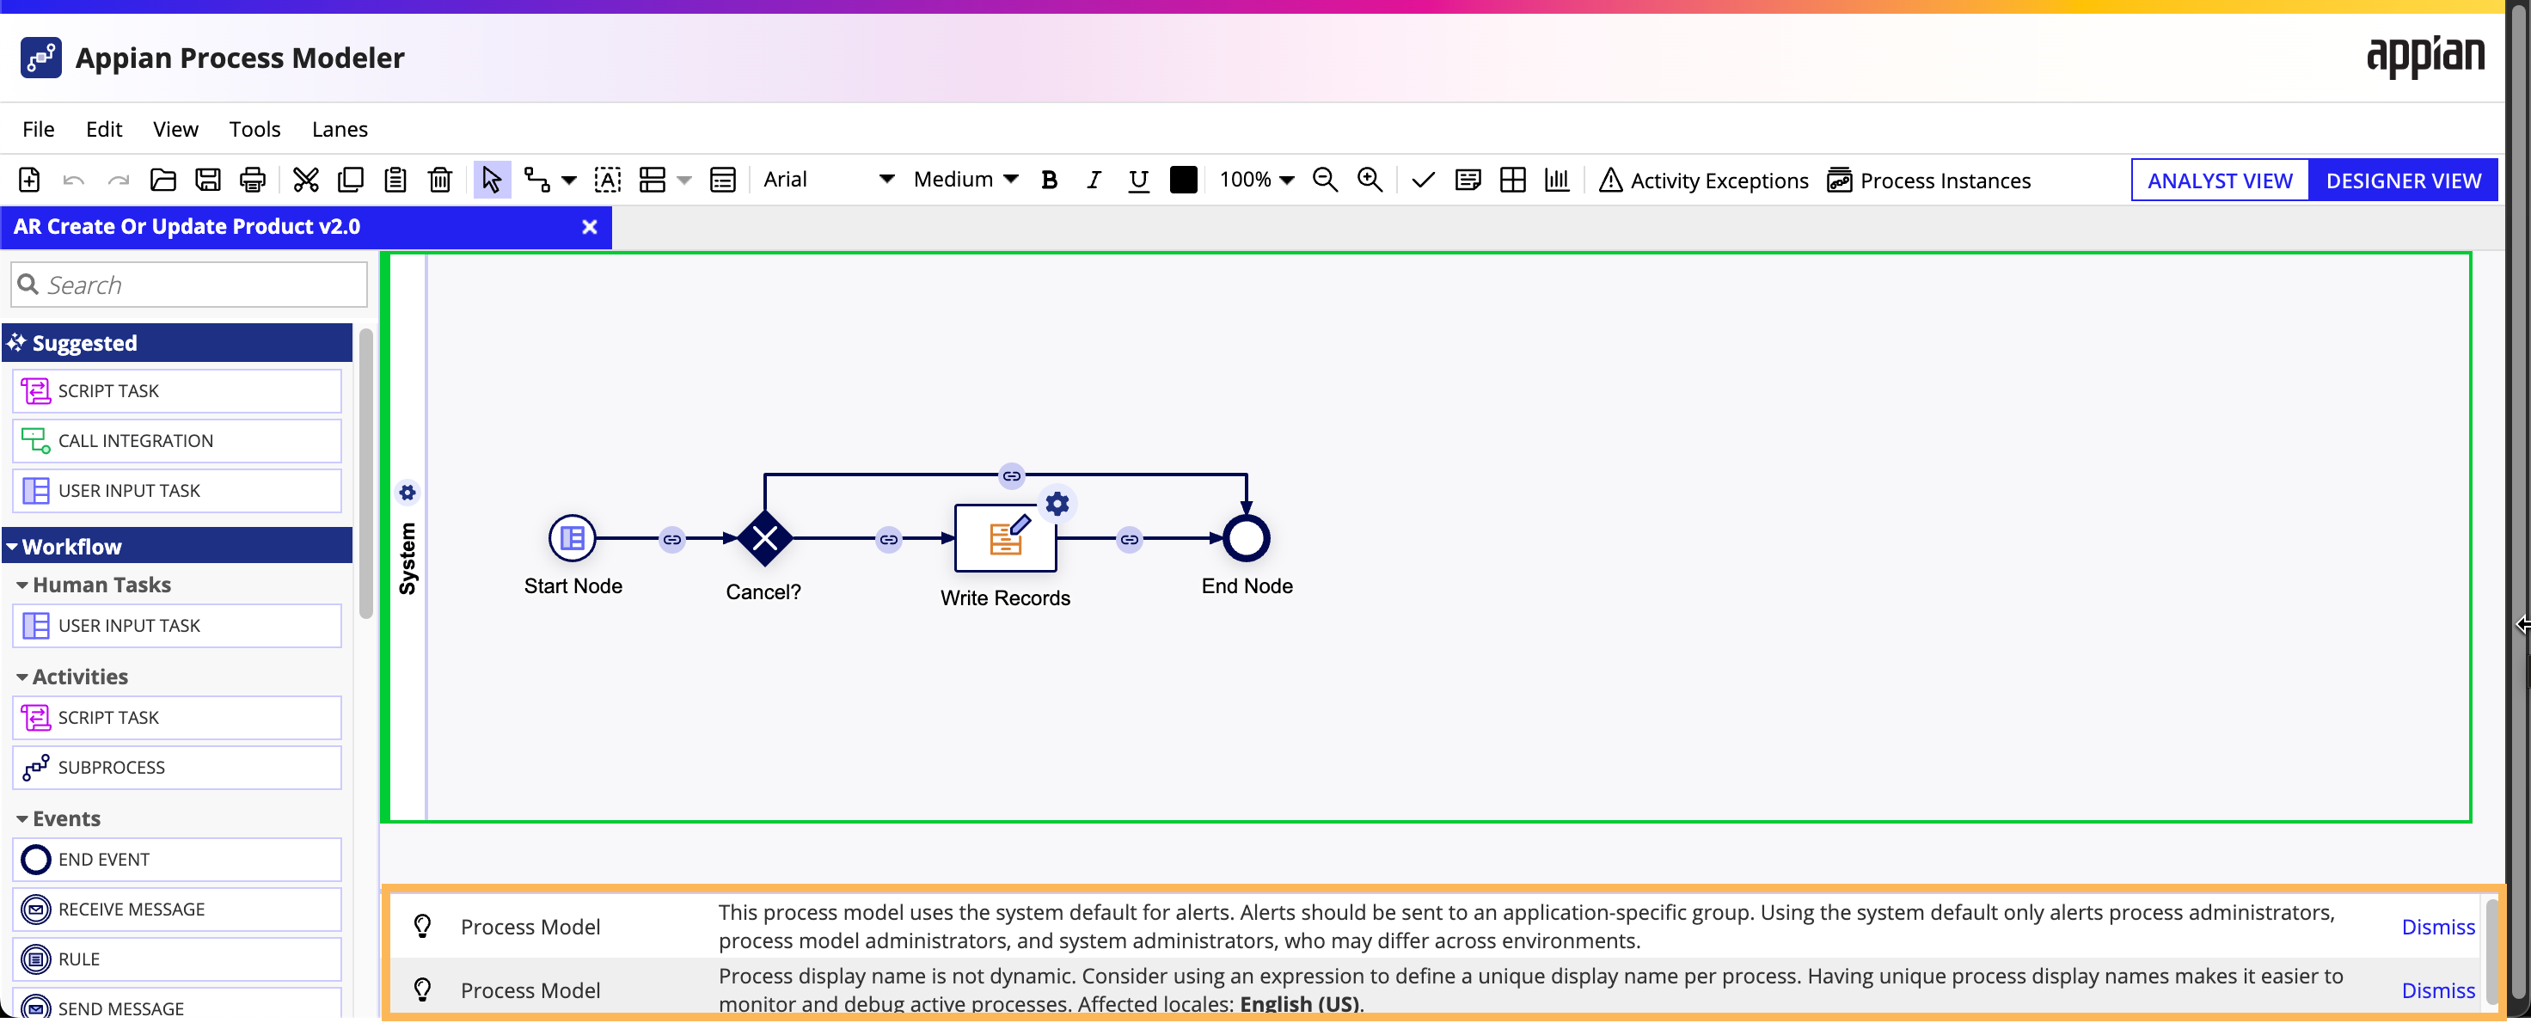The height and width of the screenshot is (1023, 2531).
Task: Click the Zoom out magnifier icon
Action: point(1325,180)
